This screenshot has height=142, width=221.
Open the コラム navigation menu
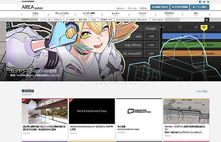coord(35,14)
